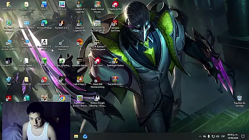249x140 pixels.
Task: Open the notification action center
Action: pyautogui.click(x=243, y=136)
